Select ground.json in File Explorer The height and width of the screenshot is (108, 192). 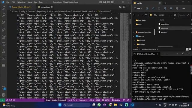pos(165,24)
